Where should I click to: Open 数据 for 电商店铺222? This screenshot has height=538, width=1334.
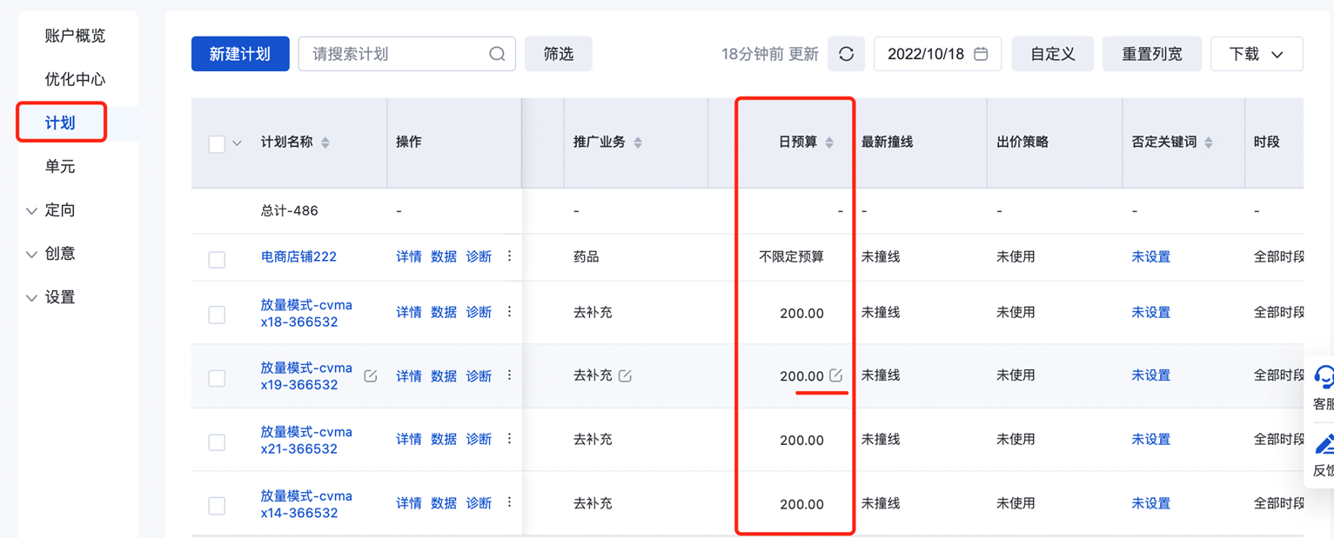[x=444, y=256]
